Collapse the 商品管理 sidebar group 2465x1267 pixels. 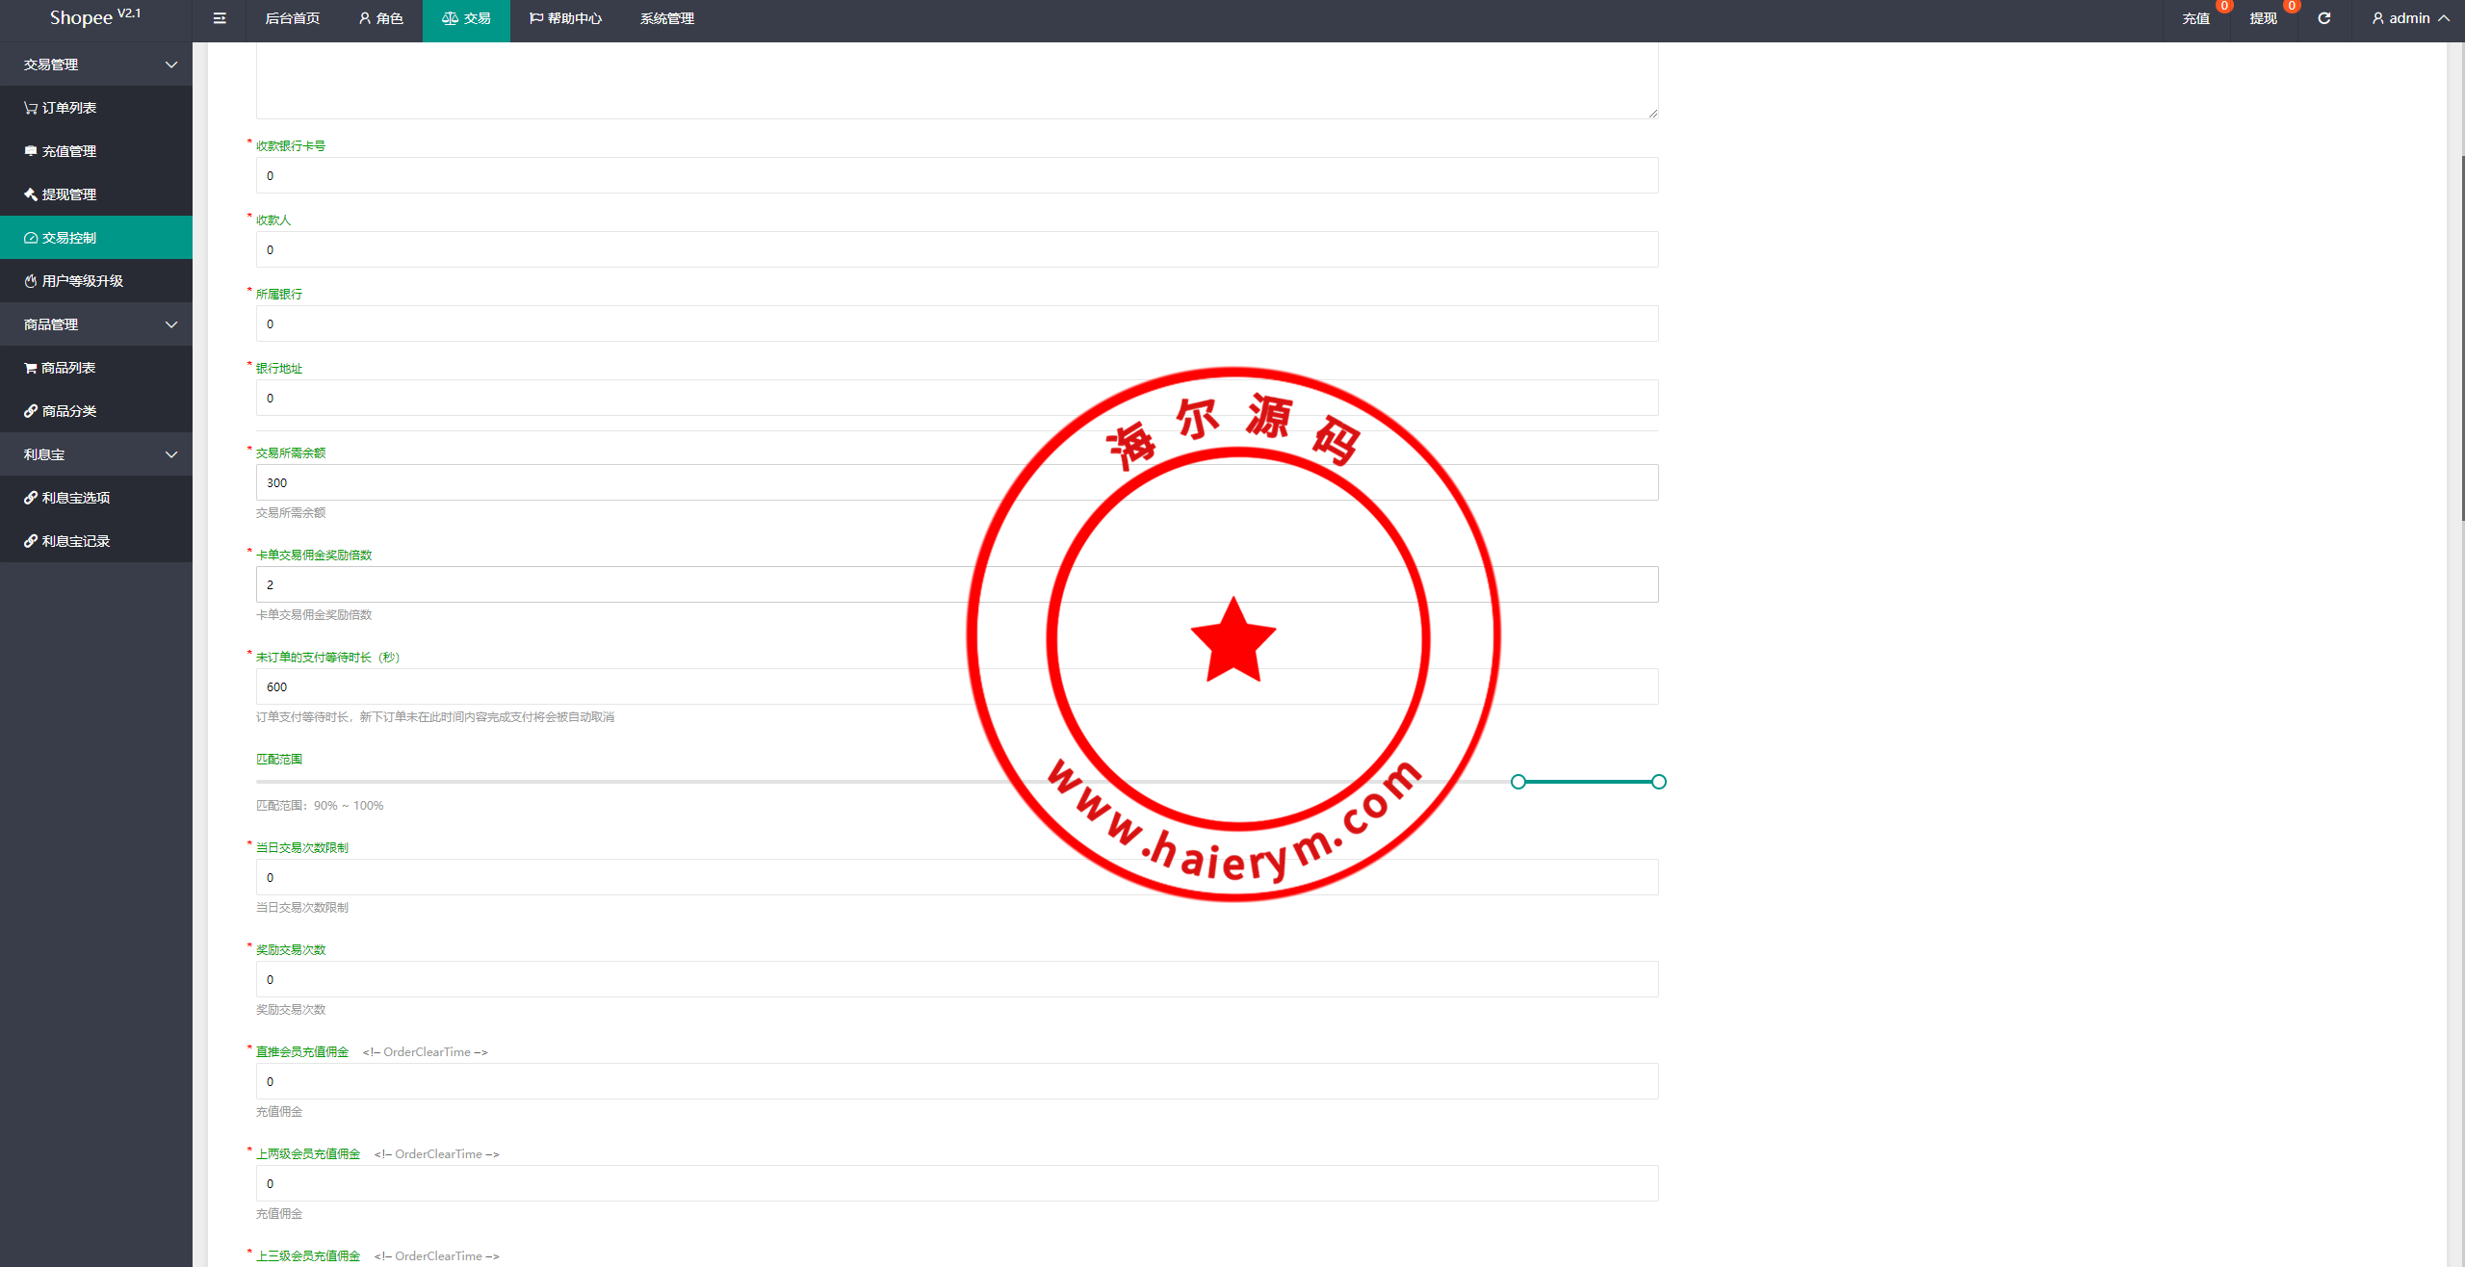pyautogui.click(x=96, y=324)
